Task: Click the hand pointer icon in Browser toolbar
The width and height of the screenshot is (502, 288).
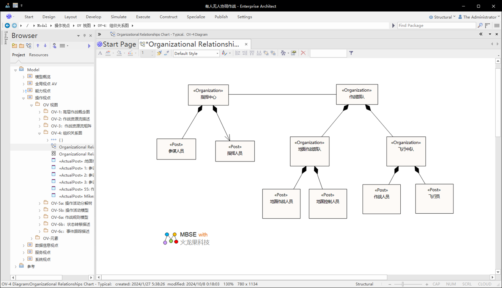Action: [54, 45]
